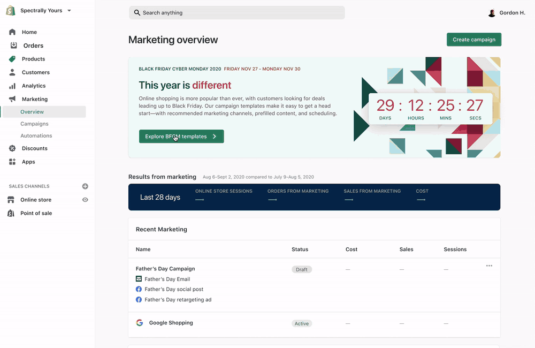
Task: Open the Campaigns sub-item
Action: click(34, 124)
